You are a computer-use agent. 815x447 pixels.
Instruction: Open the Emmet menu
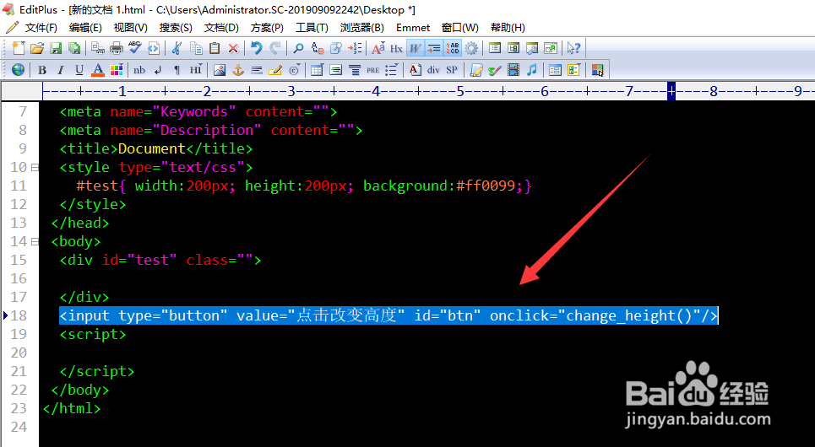tap(413, 28)
